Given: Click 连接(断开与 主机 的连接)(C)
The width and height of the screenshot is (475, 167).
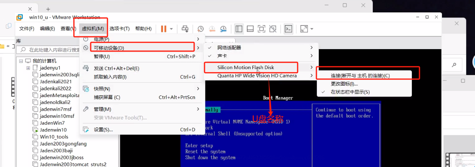Looking at the screenshot, I should coord(364,76).
